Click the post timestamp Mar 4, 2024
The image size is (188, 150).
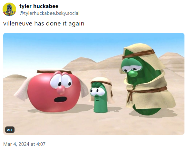tap(24, 144)
